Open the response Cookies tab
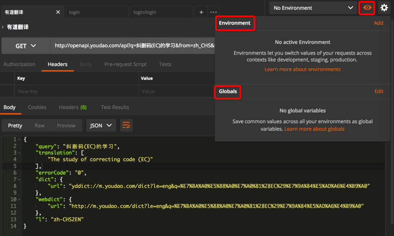 click(37, 107)
